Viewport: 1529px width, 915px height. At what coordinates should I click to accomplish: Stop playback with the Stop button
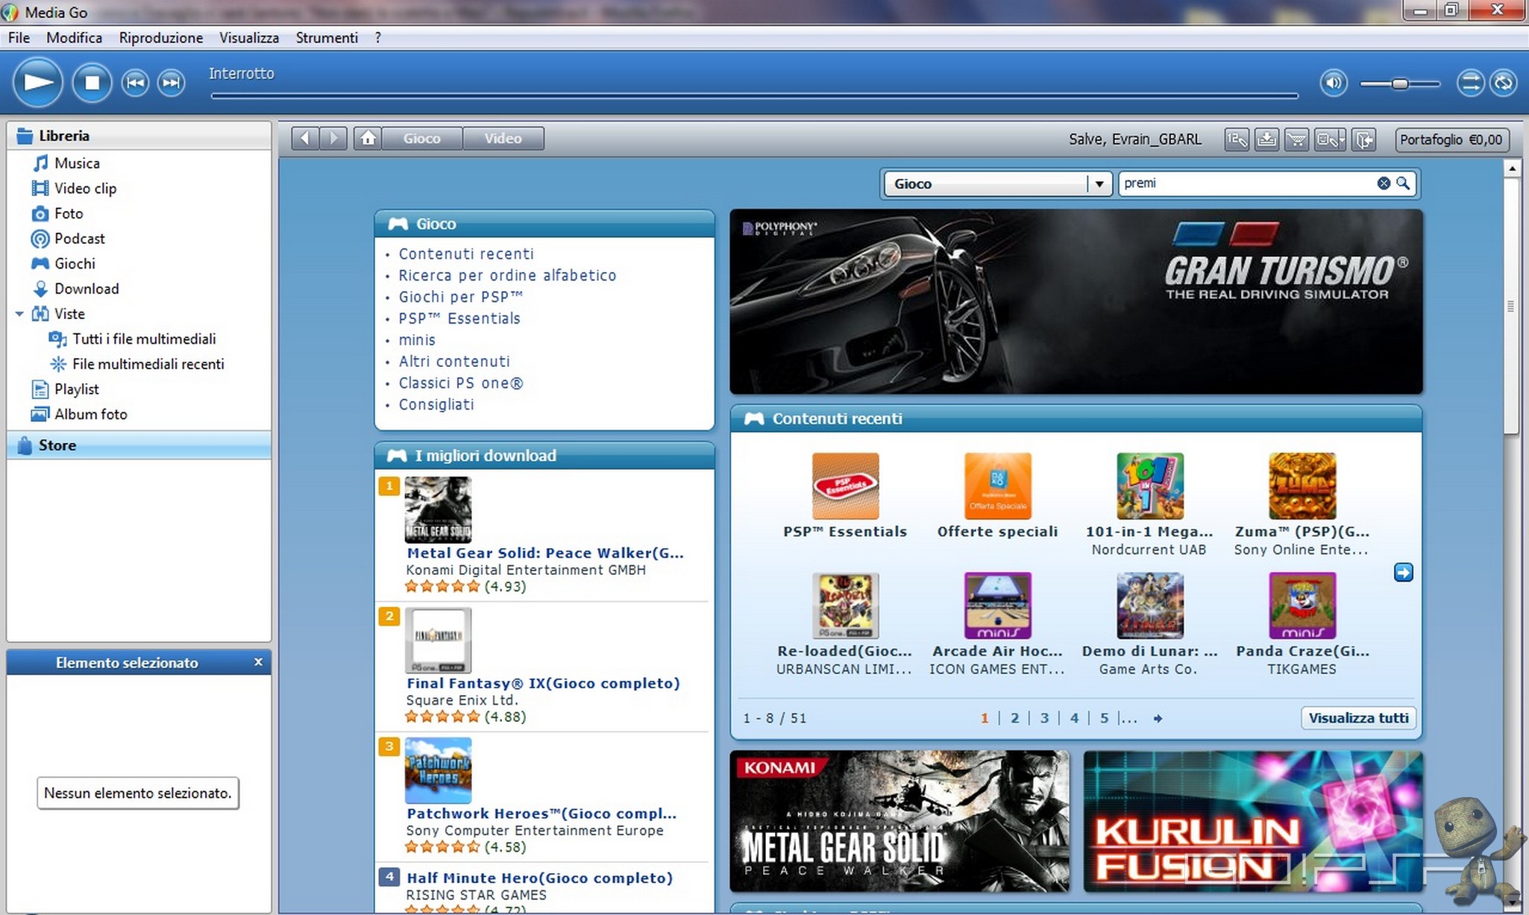point(92,82)
